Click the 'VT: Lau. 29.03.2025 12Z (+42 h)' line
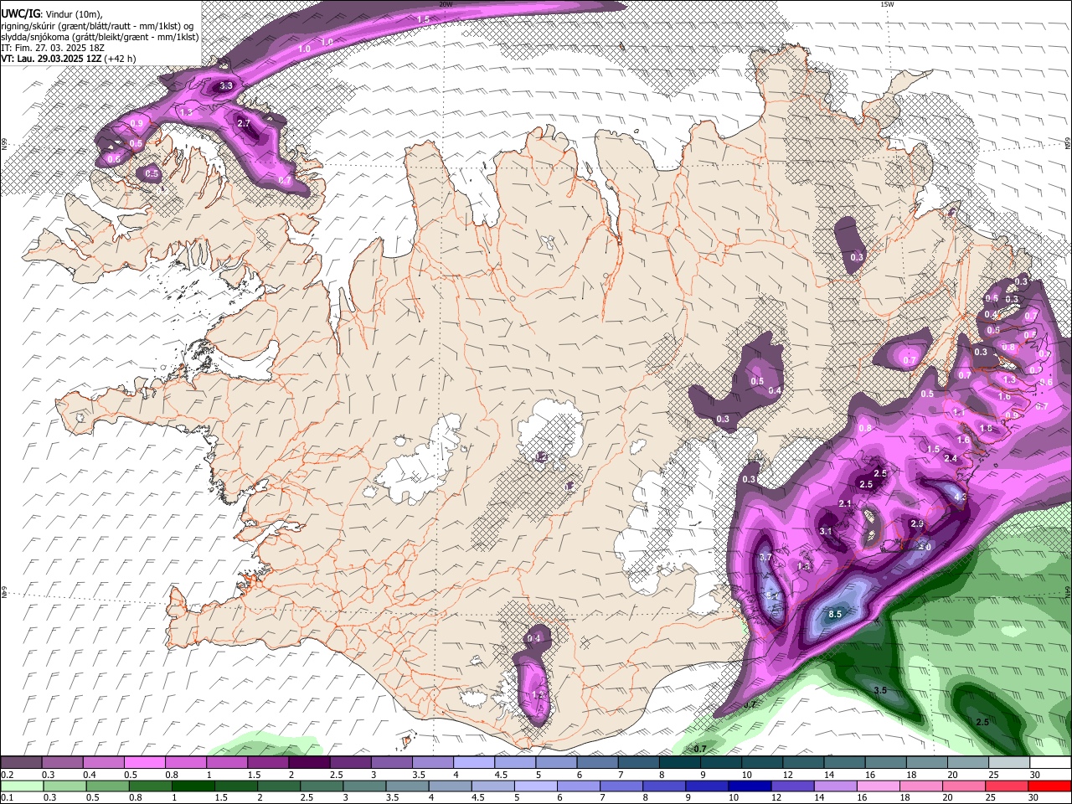This screenshot has height=804, width=1072. (69, 59)
